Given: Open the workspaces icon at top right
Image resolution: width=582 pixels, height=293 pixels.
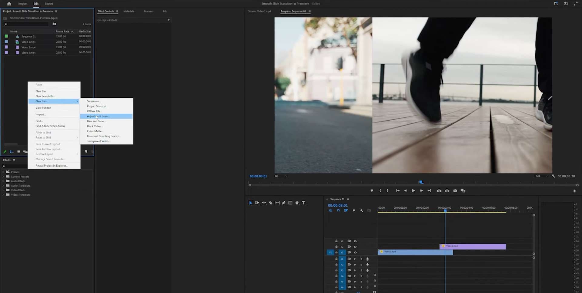Looking at the screenshot, I should point(556,4).
